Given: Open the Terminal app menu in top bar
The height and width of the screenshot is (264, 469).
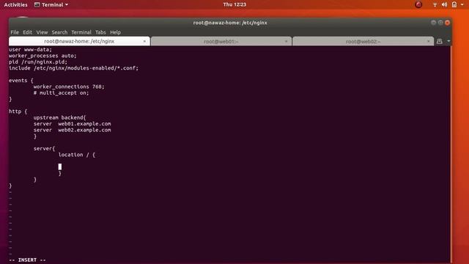Looking at the screenshot, I should coord(51,5).
